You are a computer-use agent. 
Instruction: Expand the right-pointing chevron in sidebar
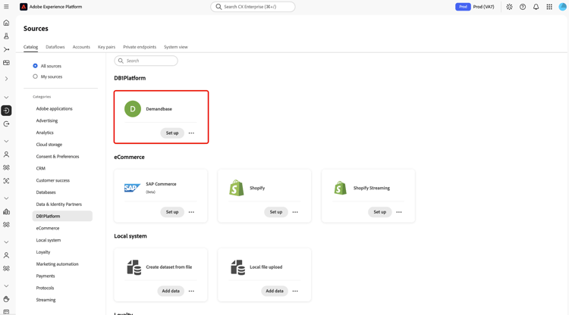[x=6, y=79]
